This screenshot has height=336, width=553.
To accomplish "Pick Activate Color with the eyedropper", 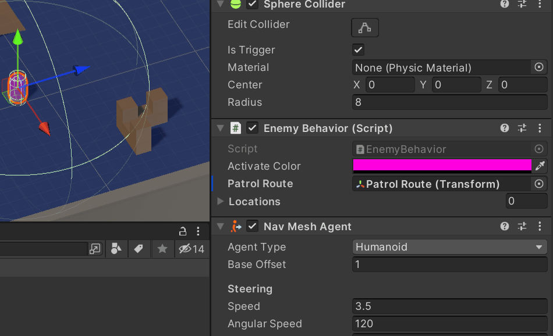I will [540, 166].
